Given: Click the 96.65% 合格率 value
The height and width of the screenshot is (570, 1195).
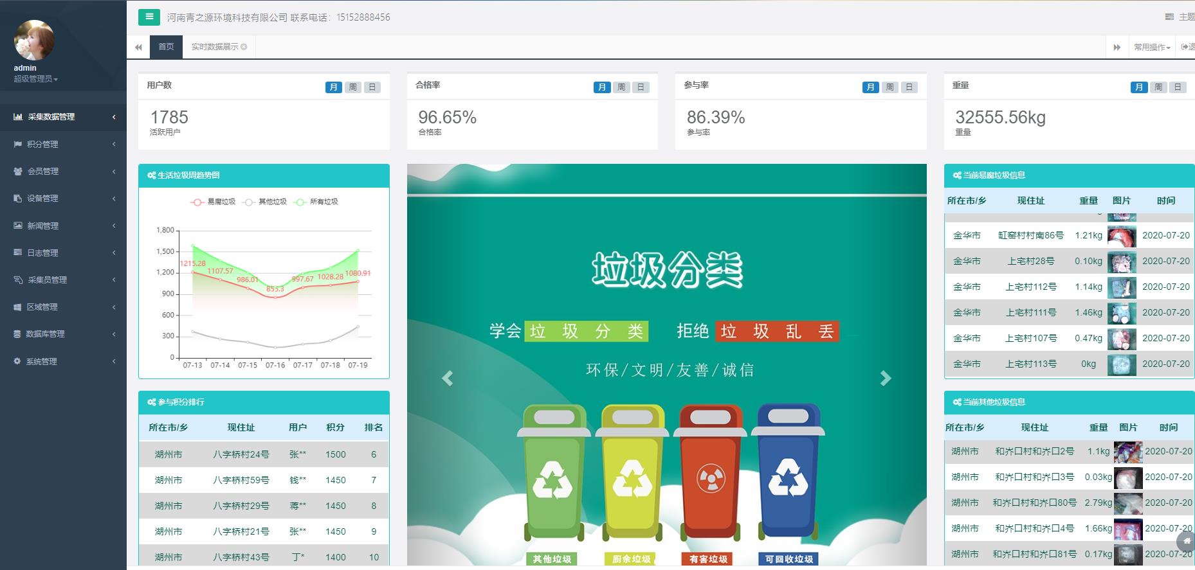Looking at the screenshot, I should pyautogui.click(x=448, y=118).
